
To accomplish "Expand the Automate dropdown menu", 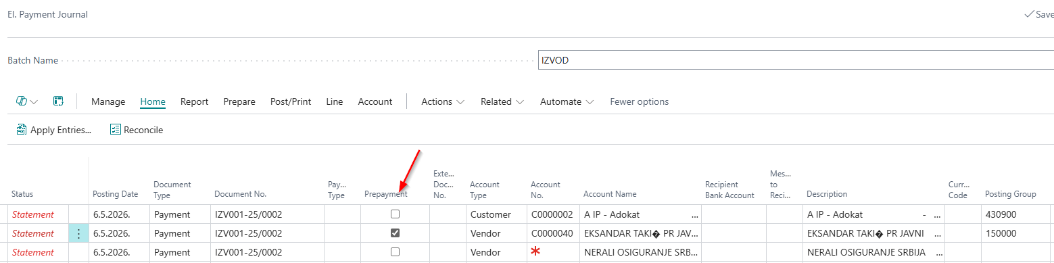I will click(x=567, y=101).
